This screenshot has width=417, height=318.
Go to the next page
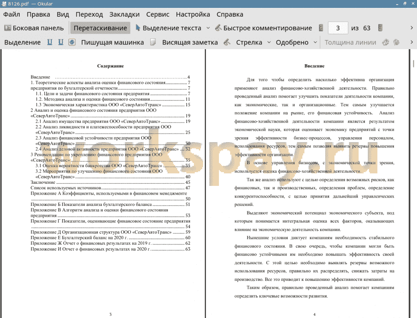click(x=380, y=28)
